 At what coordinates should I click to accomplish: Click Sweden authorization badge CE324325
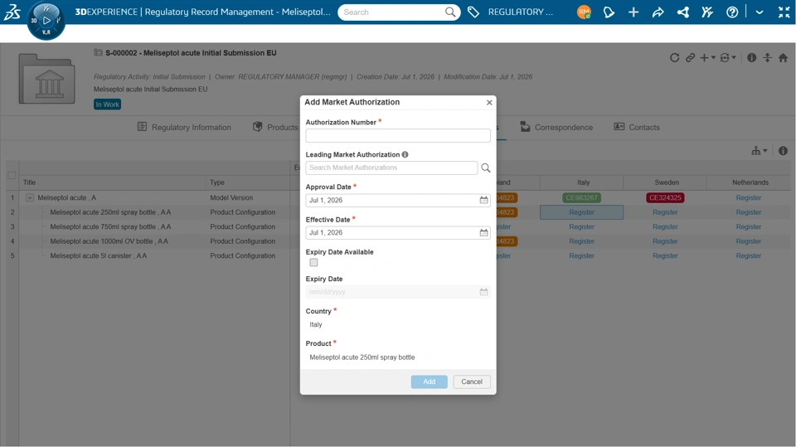(665, 197)
